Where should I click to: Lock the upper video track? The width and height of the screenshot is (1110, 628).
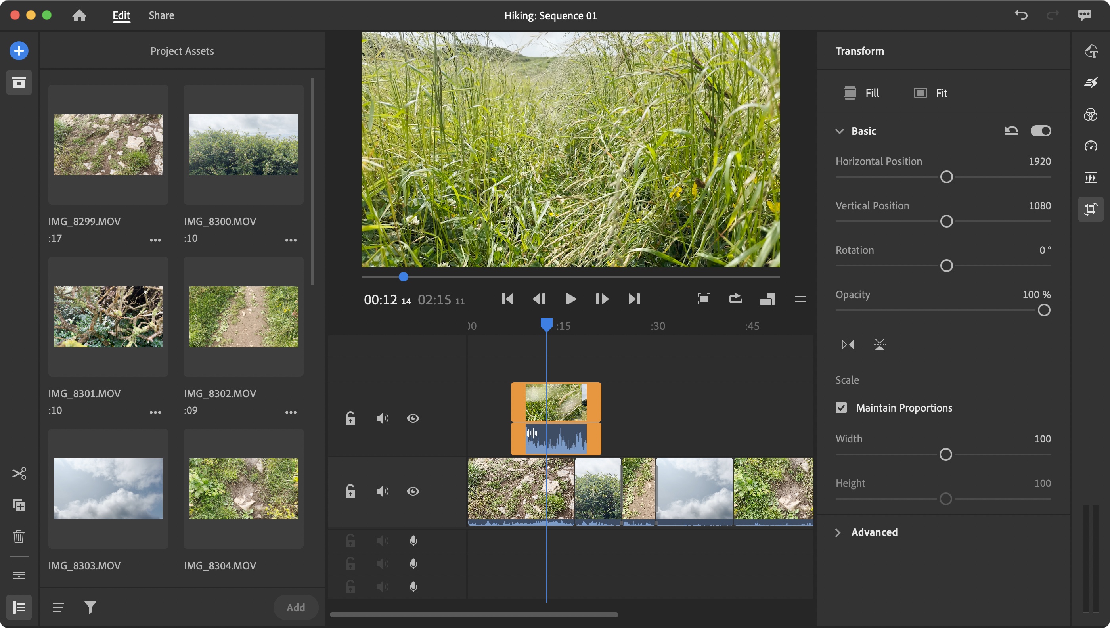[x=350, y=418]
